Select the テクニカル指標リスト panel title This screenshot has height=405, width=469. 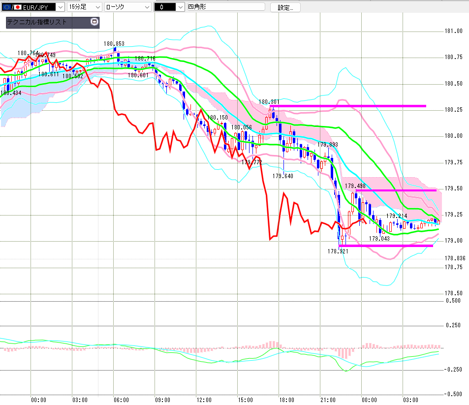[x=37, y=22]
